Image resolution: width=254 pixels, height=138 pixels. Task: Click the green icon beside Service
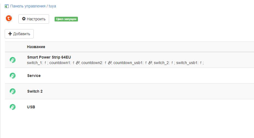tap(13, 76)
